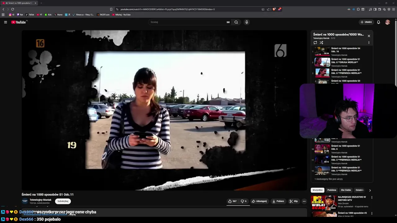The image size is (397, 223).
Task: Open S1 Odc. 8 PIERWSZA WERSJA thumbnail
Action: (322, 73)
